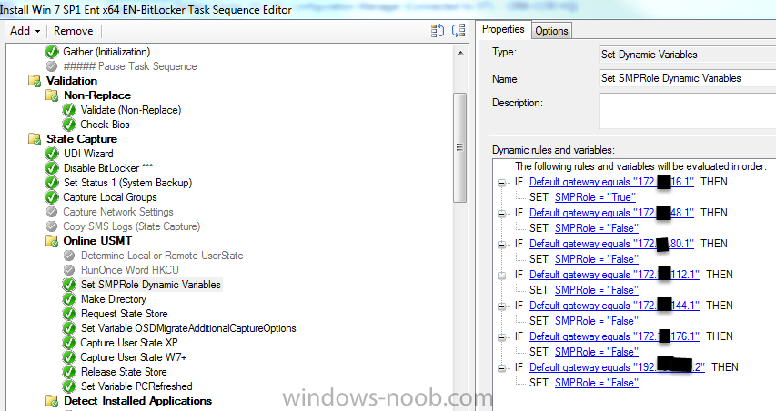This screenshot has width=776, height=411.
Task: Collapse the rule with gateway ending 80.1
Action: click(502, 245)
